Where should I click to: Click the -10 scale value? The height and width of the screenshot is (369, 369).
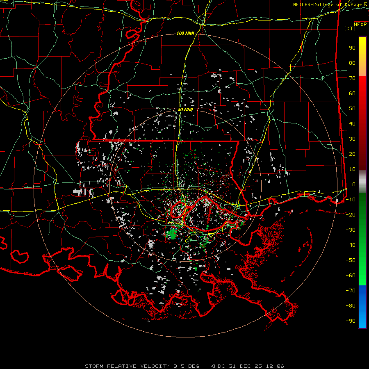coord(351,200)
